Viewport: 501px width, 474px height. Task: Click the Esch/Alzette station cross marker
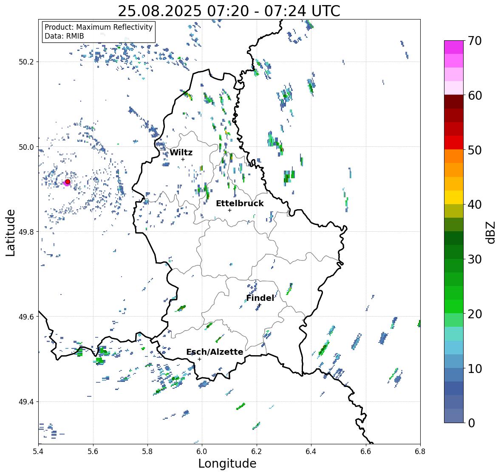199,359
